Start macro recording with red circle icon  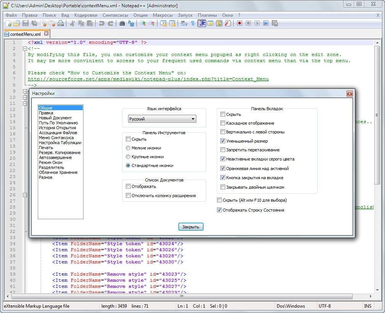pos(239,24)
